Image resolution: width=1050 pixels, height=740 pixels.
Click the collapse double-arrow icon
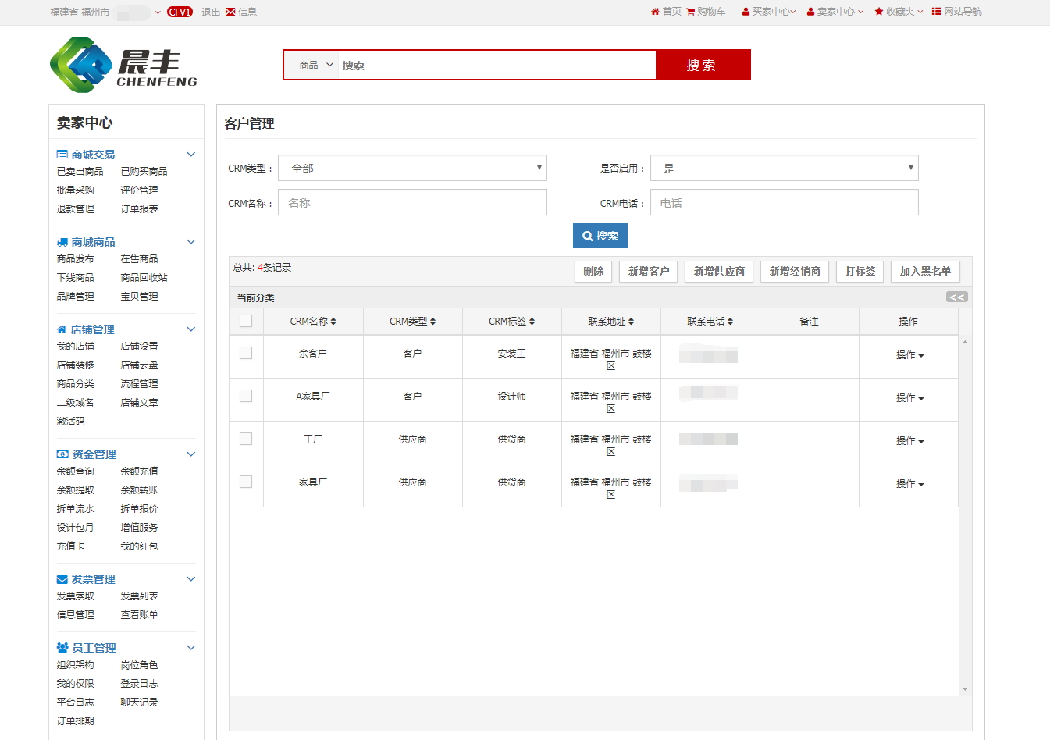pos(956,297)
